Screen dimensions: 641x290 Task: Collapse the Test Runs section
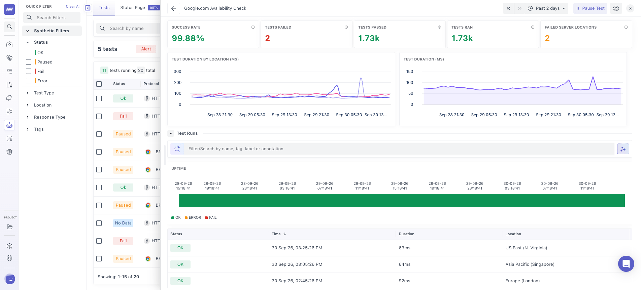[x=171, y=133]
